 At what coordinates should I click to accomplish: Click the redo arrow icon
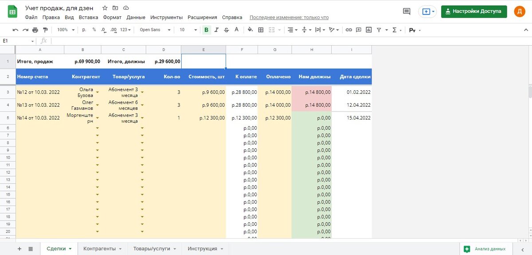pos(25,30)
